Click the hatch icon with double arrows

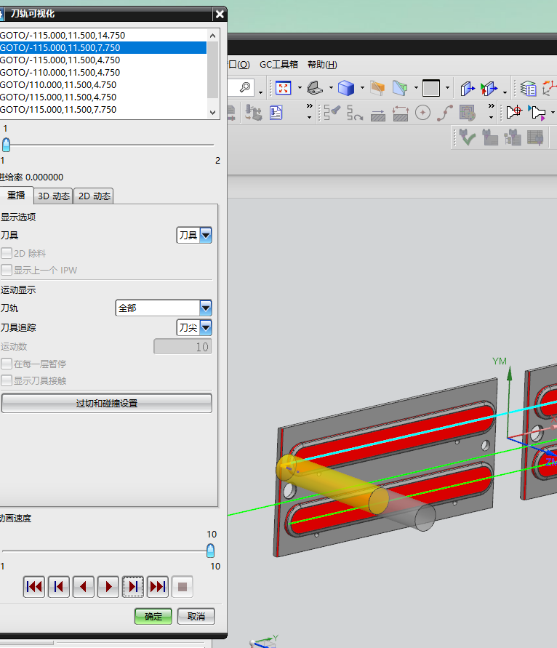click(x=400, y=113)
